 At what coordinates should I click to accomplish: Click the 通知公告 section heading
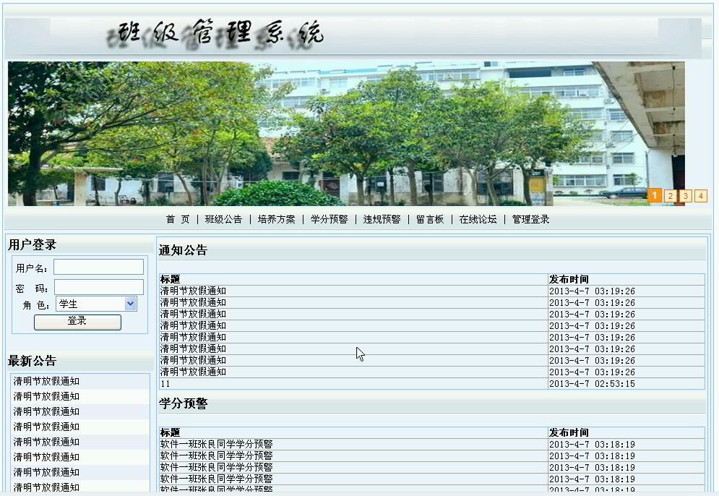[183, 250]
